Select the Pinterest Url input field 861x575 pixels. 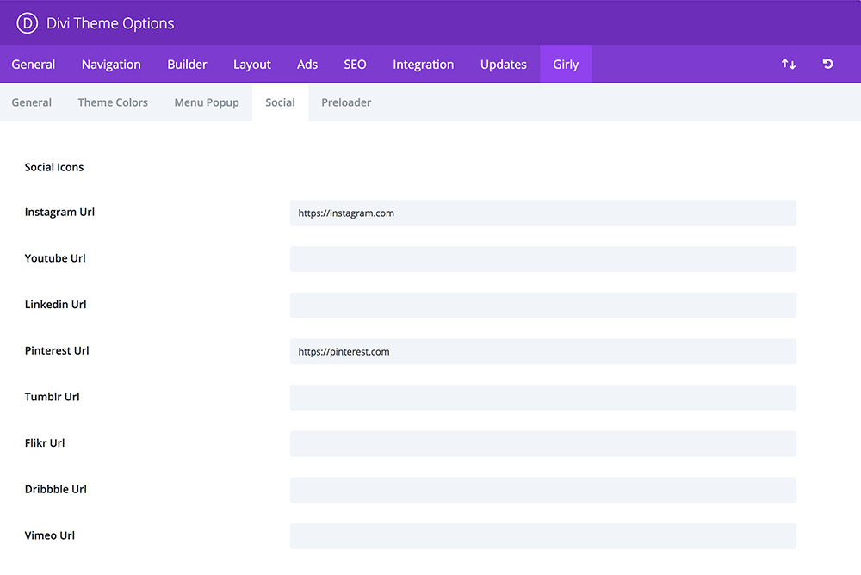(x=542, y=351)
